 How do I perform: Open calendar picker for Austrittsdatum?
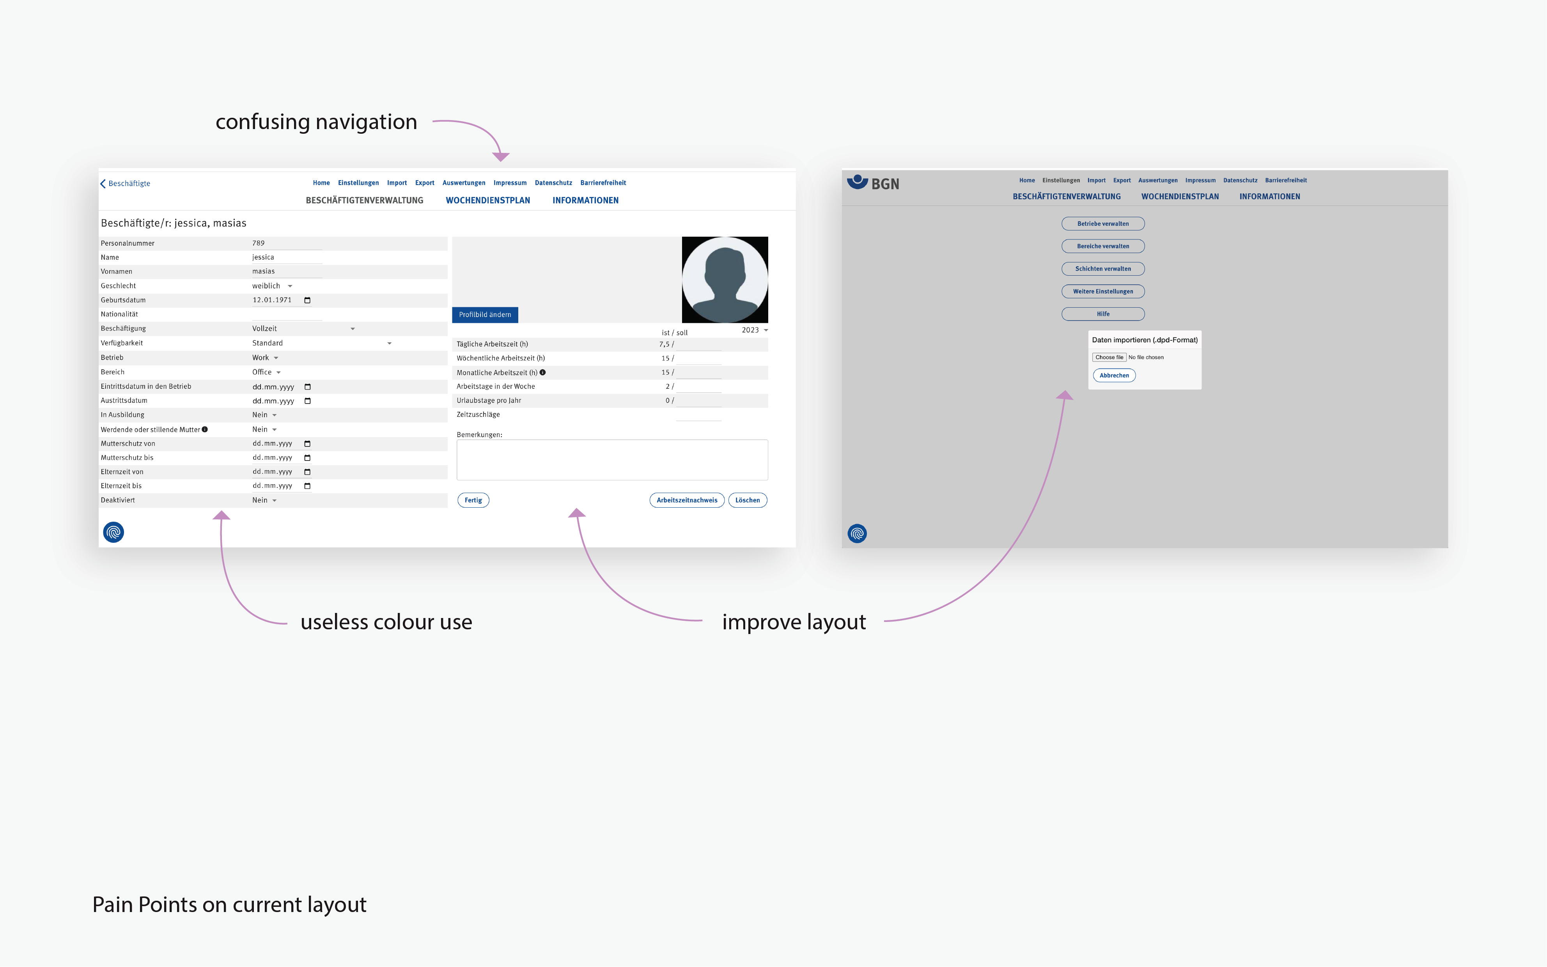pyautogui.click(x=307, y=401)
